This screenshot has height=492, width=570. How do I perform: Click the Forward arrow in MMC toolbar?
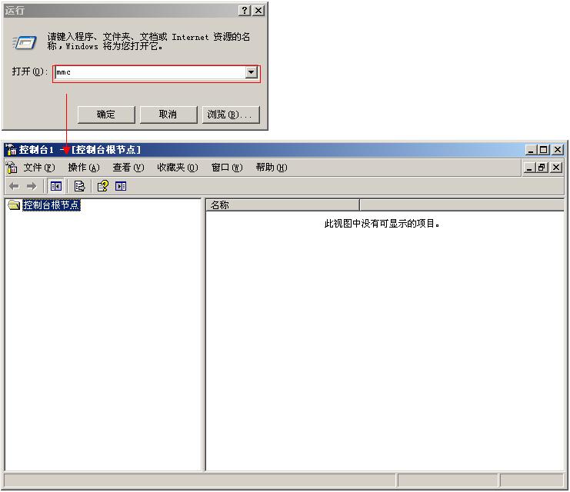pyautogui.click(x=32, y=186)
